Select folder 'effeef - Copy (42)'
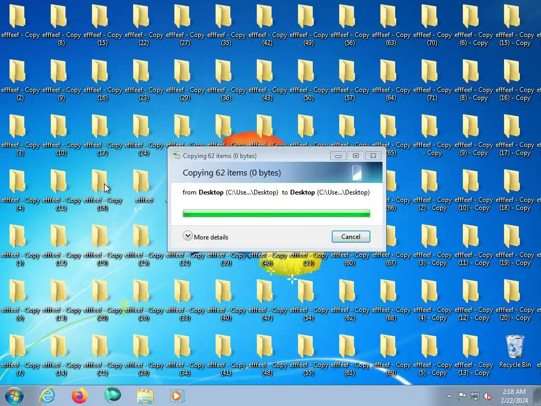The width and height of the screenshot is (541, 406). pyautogui.click(x=267, y=25)
